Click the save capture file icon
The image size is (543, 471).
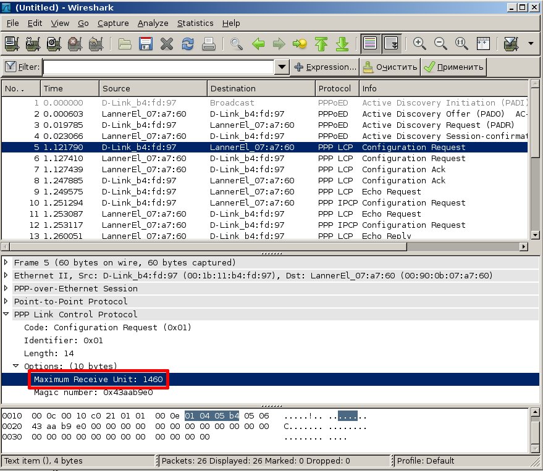[x=146, y=44]
